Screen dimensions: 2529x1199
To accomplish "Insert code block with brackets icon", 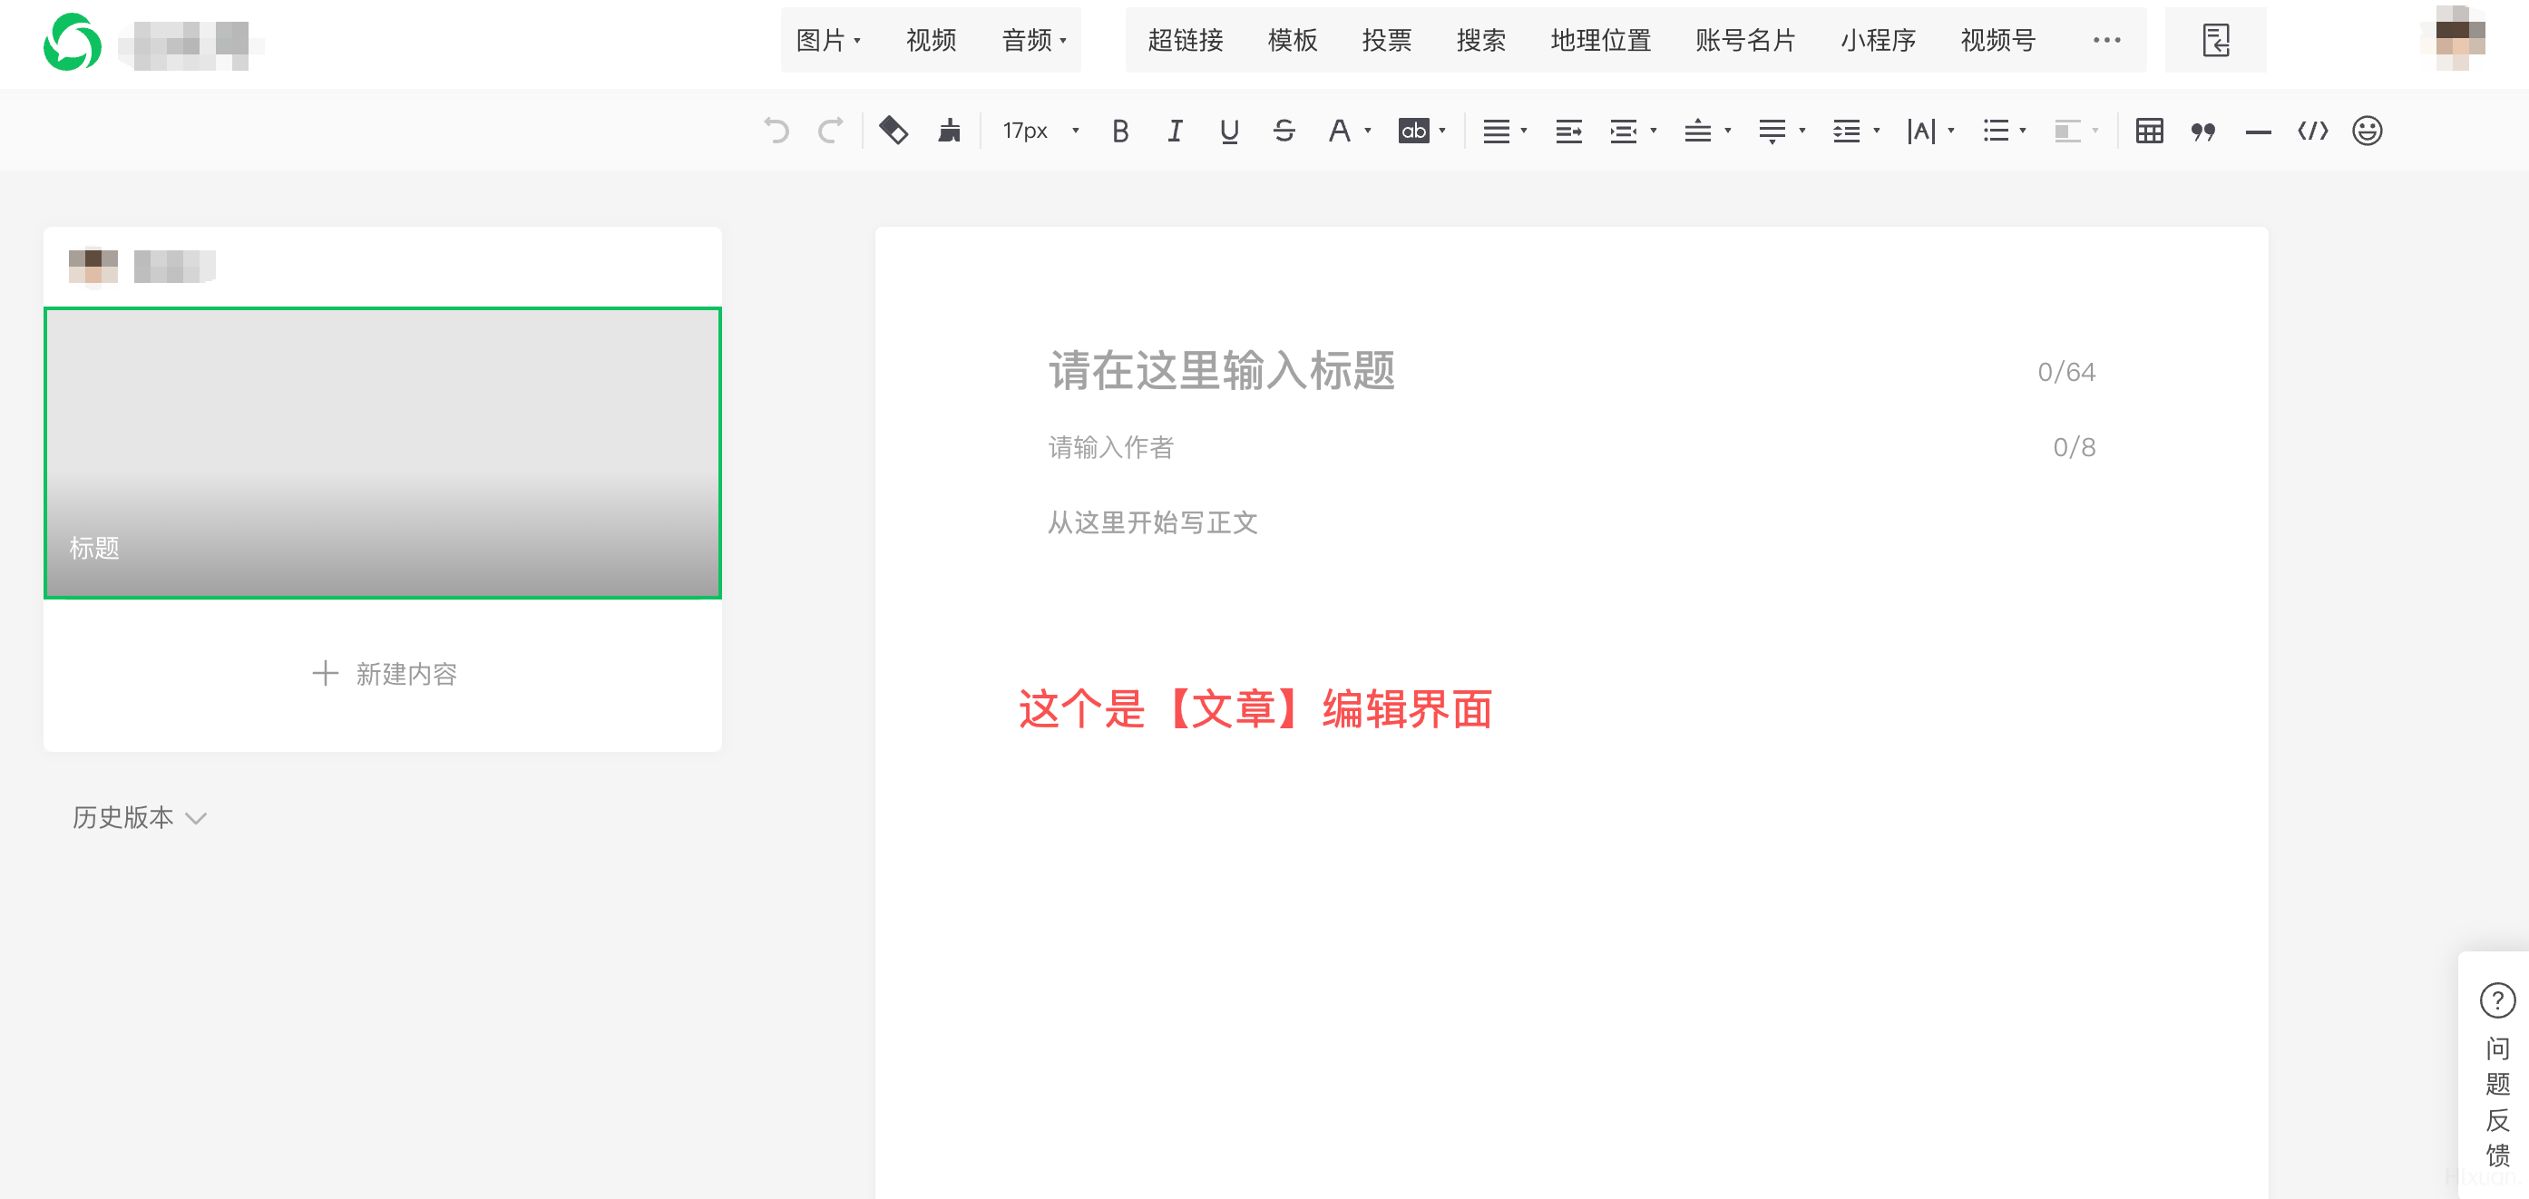I will pos(2312,131).
